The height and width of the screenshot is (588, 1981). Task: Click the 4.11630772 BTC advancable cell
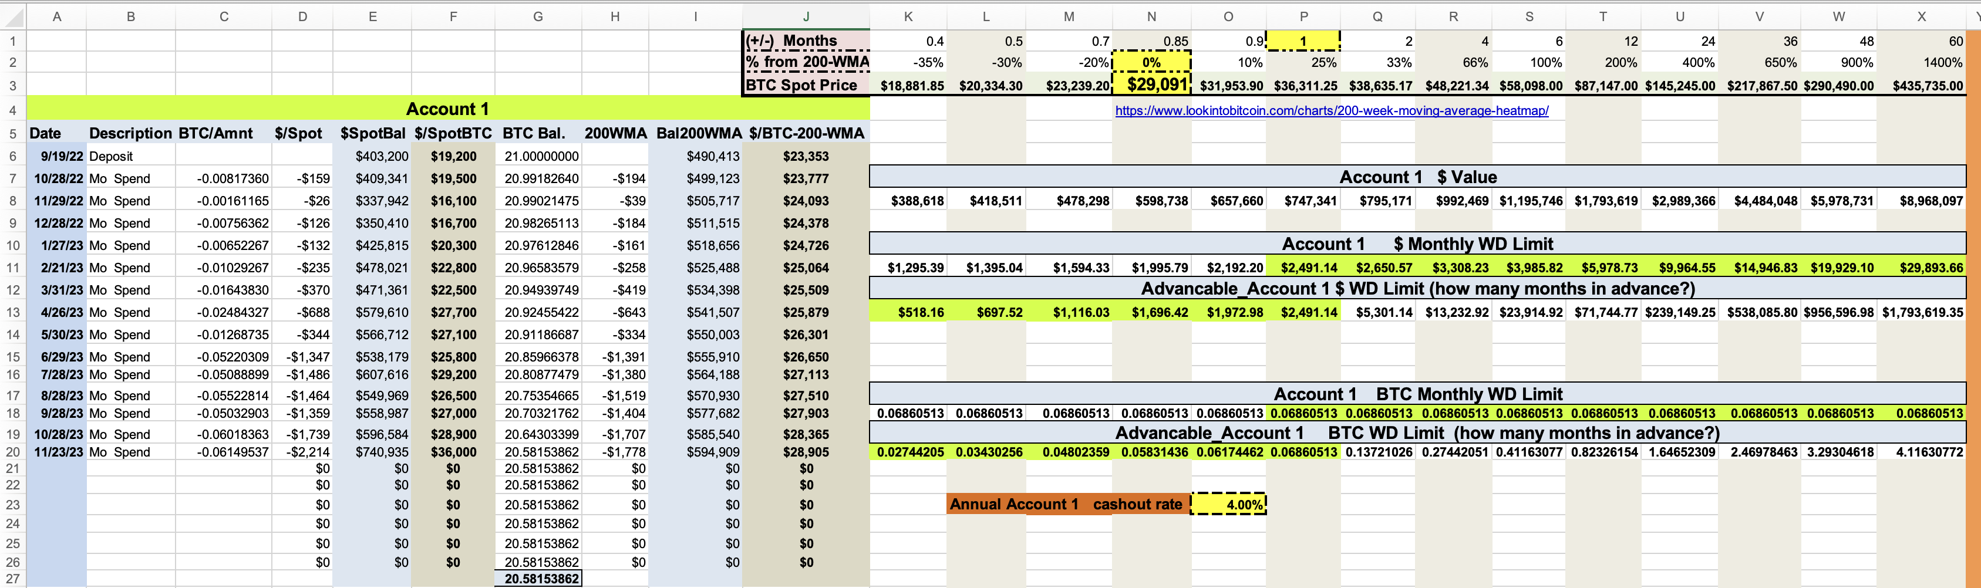coord(1921,452)
